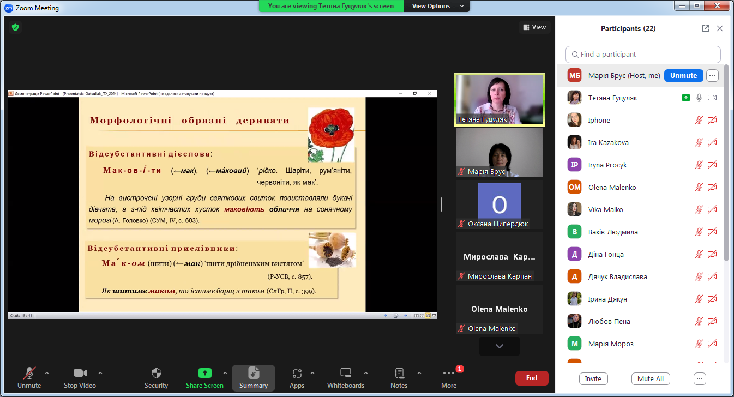Click the Invite button

coord(593,378)
